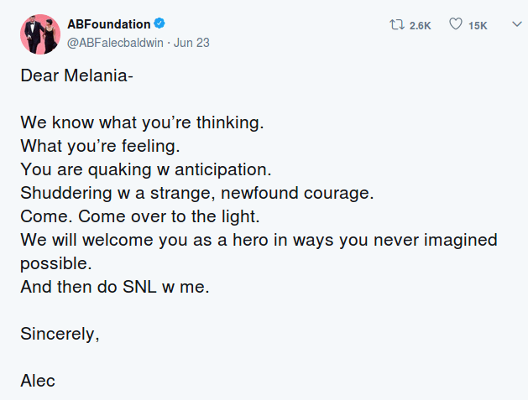The image size is (528, 400).
Task: Click the "What you're feeling." line
Action: [x=99, y=146]
